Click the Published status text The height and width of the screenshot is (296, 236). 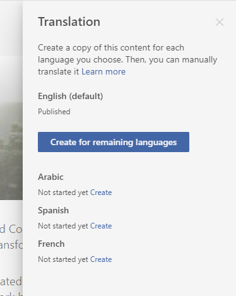(x=54, y=112)
